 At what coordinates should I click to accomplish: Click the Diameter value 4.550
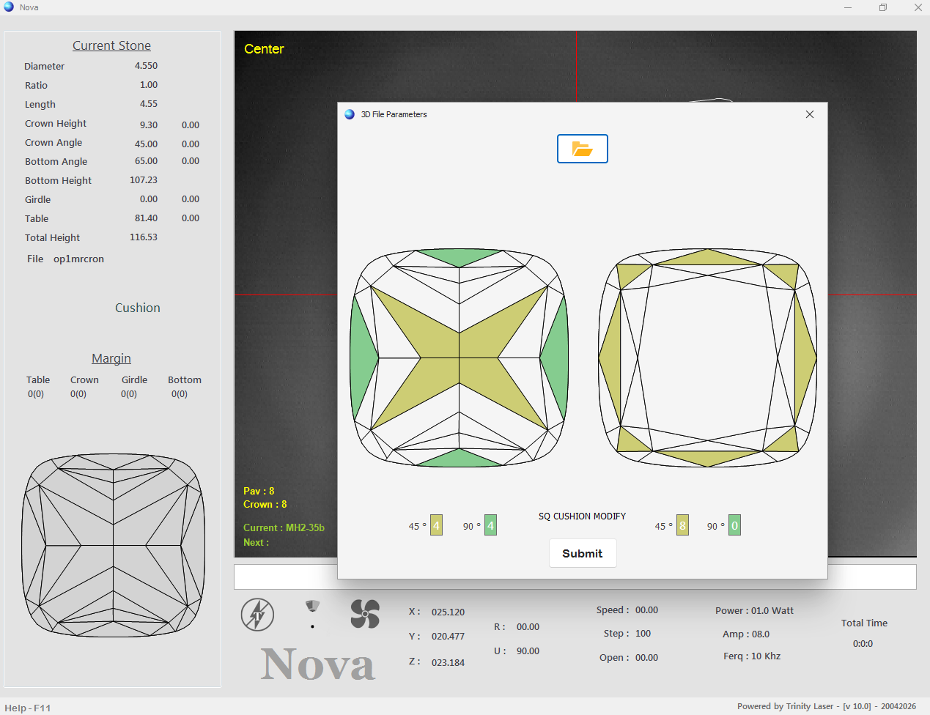pos(146,66)
